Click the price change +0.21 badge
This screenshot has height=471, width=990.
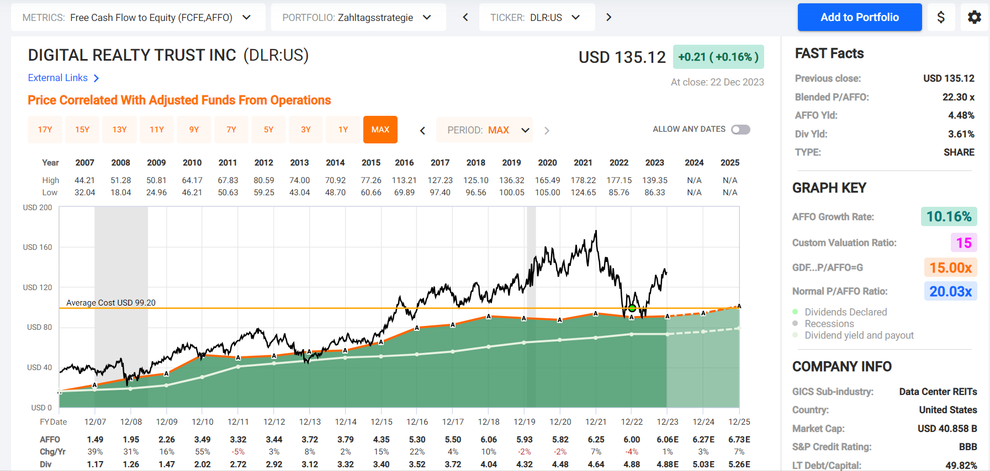point(718,57)
